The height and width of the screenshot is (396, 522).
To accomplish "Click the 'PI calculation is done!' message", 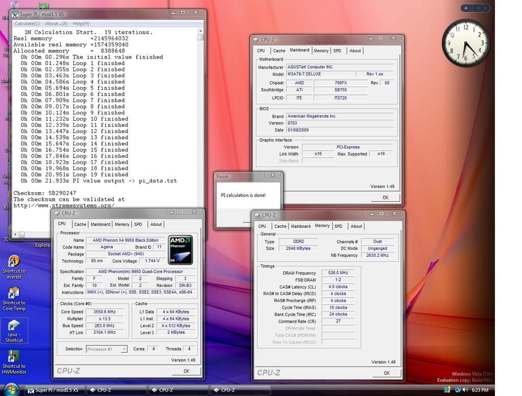I will 243,195.
